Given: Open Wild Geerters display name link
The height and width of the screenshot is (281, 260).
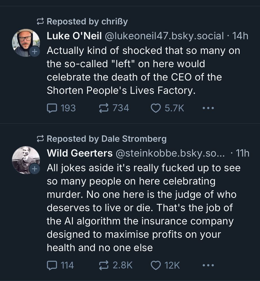Looking at the screenshot, I should 79,153.
